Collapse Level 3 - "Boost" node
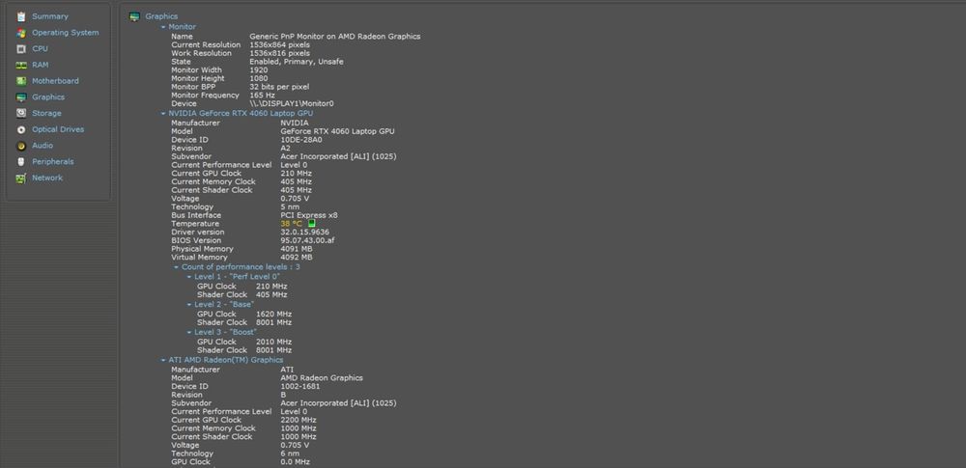 click(x=189, y=333)
